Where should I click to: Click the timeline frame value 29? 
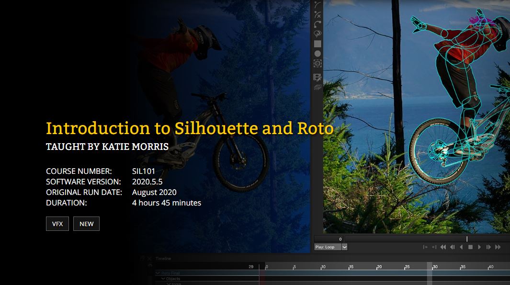[x=251, y=267]
